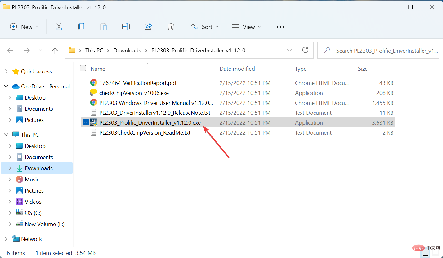Screen dimensions: 443x258
Task: Switch to large thumbnails via status bar icon
Action: 436,253
